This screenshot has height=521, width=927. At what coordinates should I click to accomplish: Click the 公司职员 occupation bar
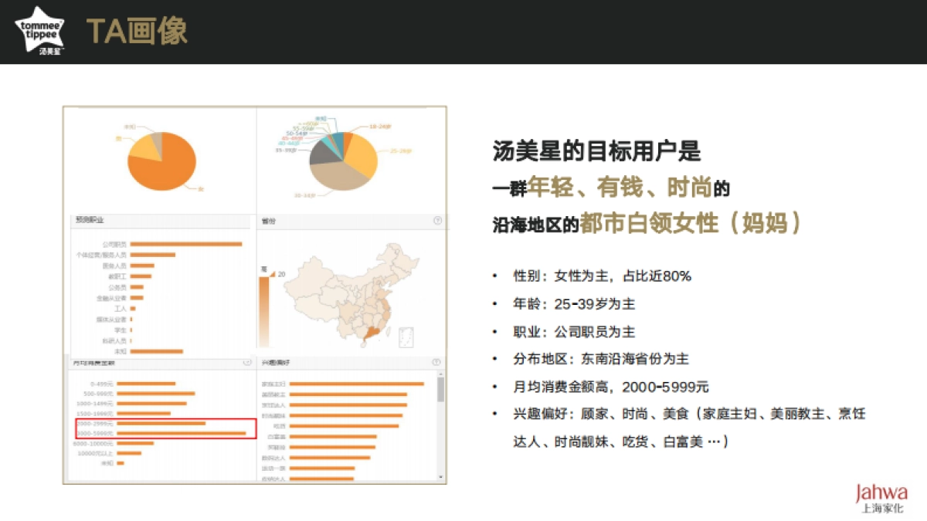(x=185, y=244)
